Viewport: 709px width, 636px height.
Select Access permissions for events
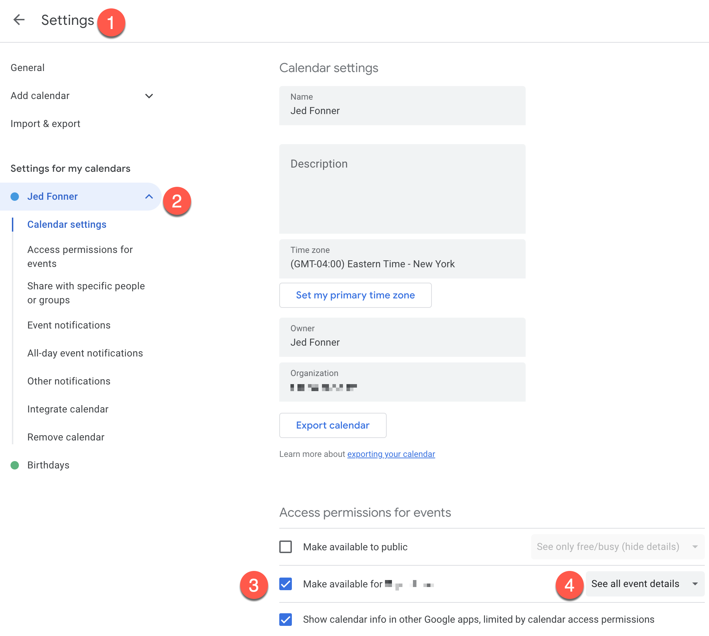pos(80,256)
